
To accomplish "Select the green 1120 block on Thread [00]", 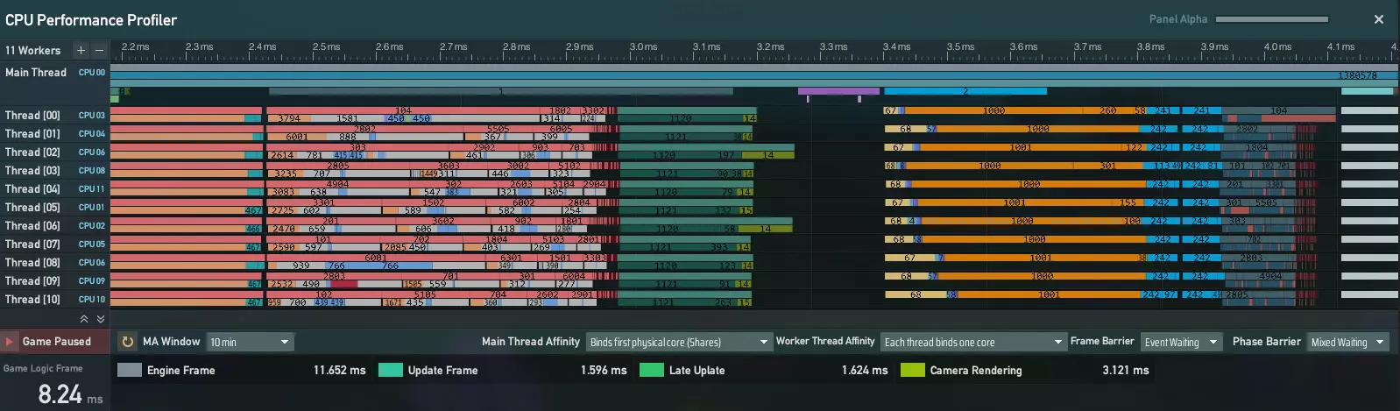I will point(680,118).
